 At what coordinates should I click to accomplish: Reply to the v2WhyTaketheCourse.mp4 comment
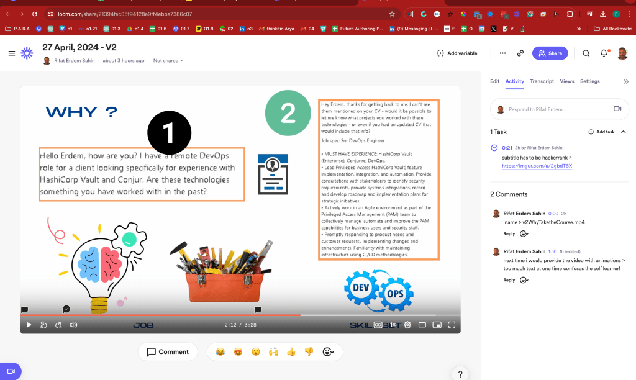click(x=509, y=233)
